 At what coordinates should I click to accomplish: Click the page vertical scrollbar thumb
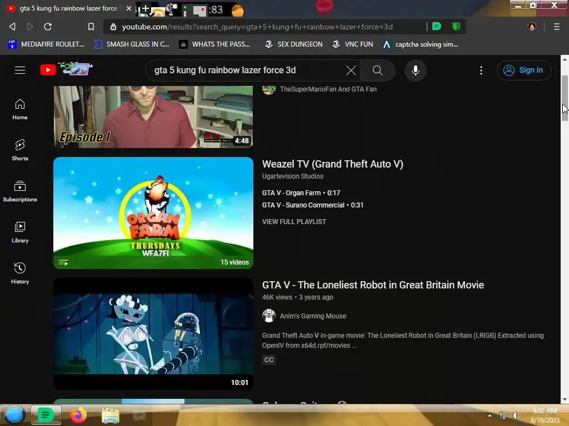[565, 99]
